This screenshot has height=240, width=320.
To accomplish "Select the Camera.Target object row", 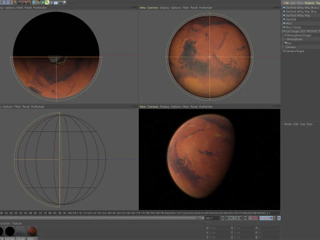I will [295, 51].
